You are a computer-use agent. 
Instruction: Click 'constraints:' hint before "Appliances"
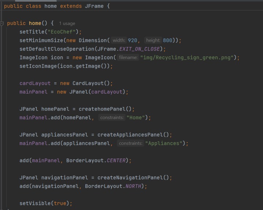pyautogui.click(x=130, y=143)
